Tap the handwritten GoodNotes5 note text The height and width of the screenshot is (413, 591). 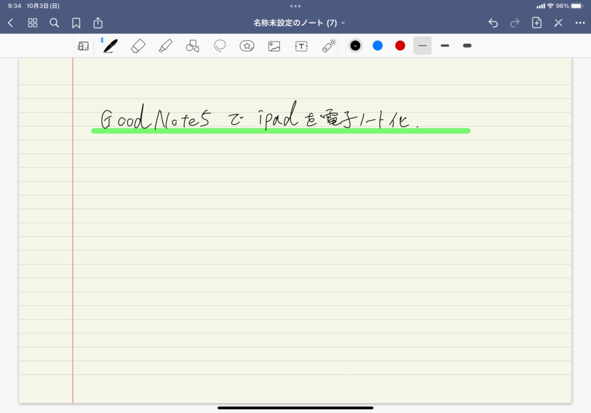260,116
